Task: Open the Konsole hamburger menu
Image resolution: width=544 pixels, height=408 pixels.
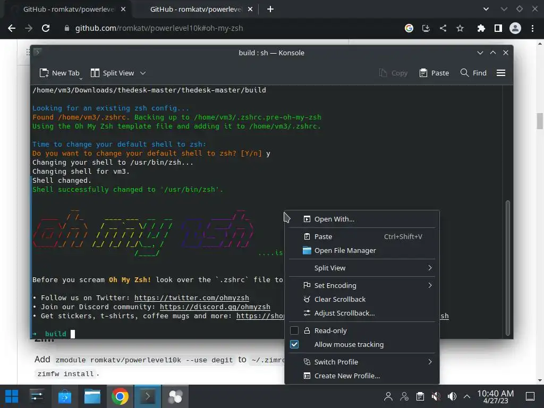Action: click(x=500, y=73)
